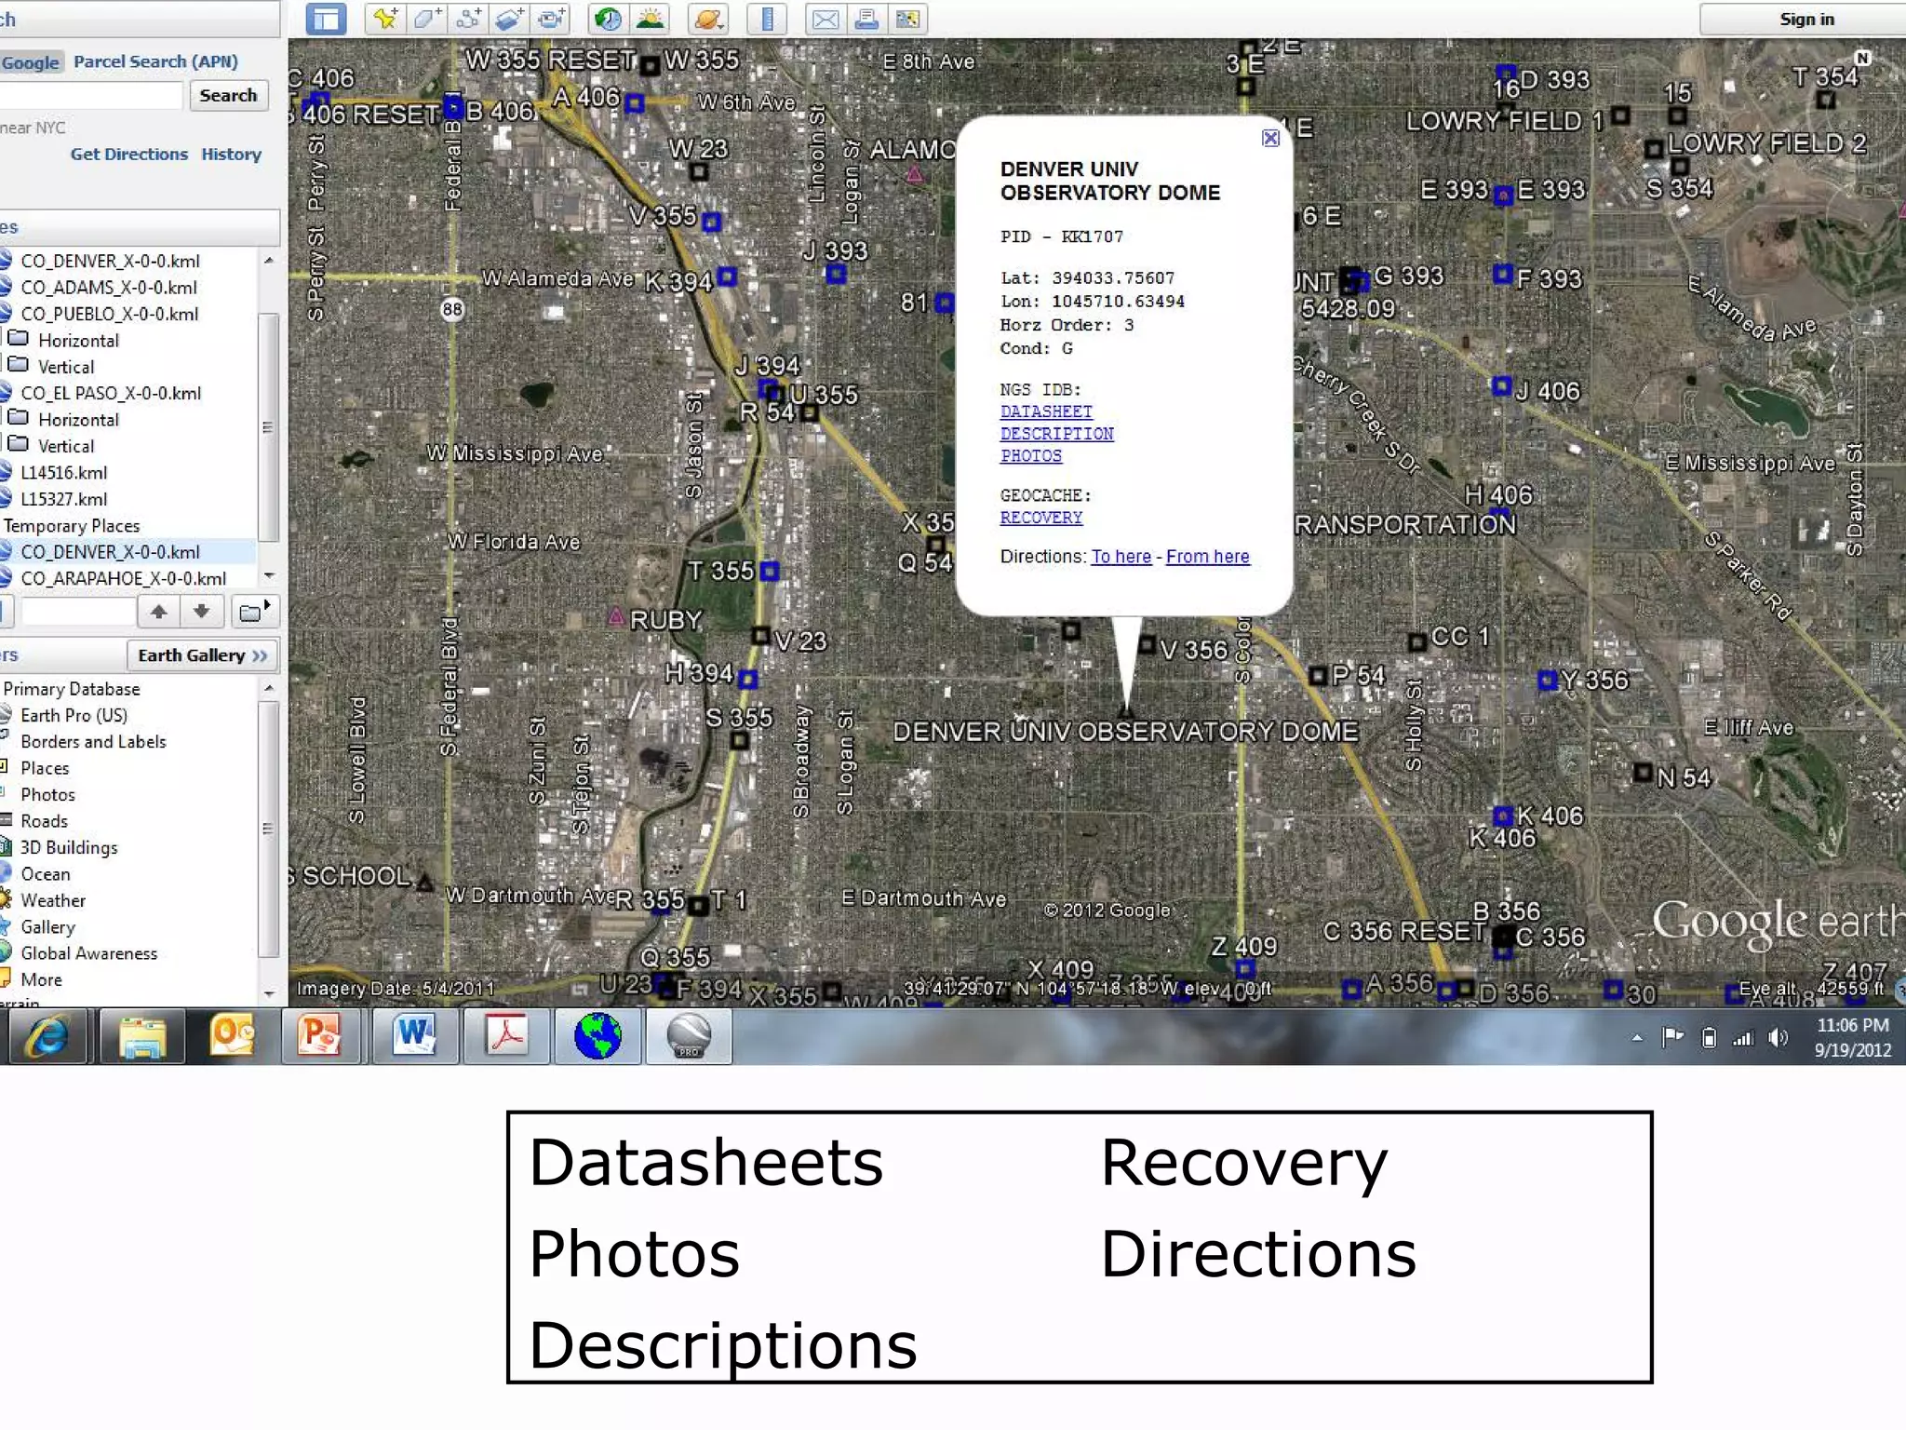Click the To here directions link

pyautogui.click(x=1121, y=557)
